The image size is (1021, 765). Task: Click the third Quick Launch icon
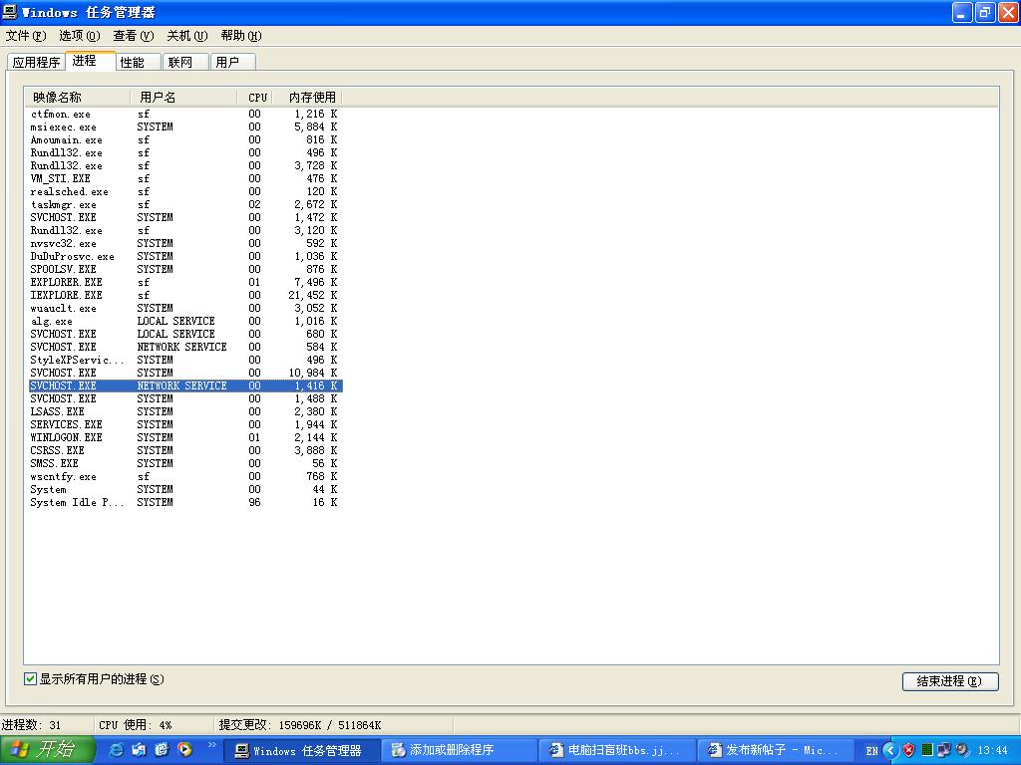(x=162, y=750)
